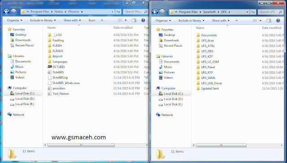The image size is (287, 163).
Task: Show more toolbar commands in UFS window
Action: (x=236, y=21)
